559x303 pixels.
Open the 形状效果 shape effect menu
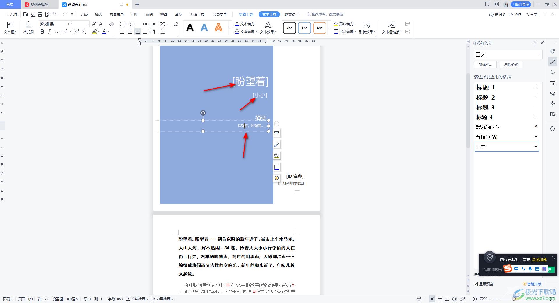tap(367, 28)
